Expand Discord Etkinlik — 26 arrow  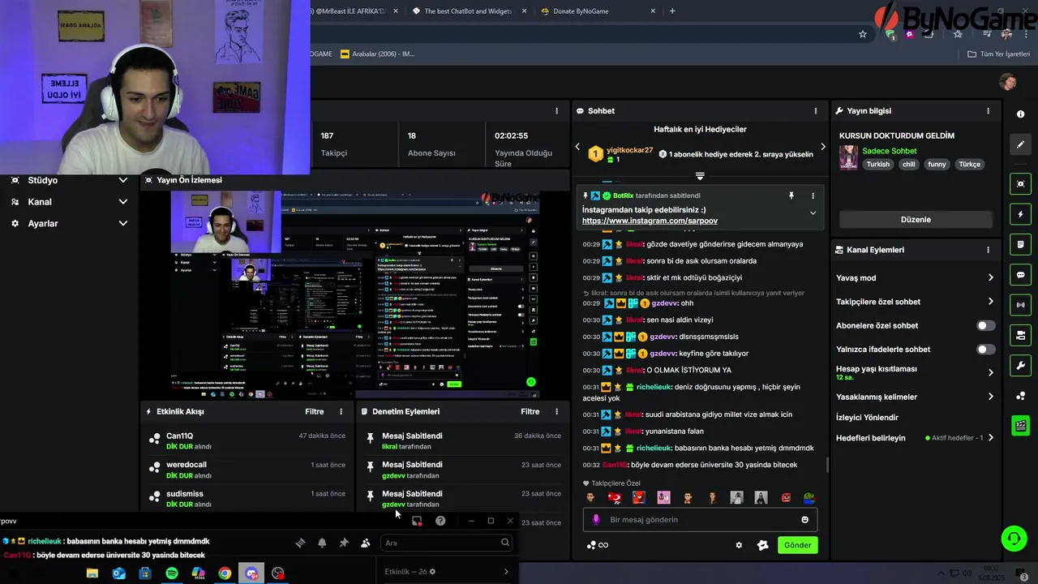click(506, 572)
